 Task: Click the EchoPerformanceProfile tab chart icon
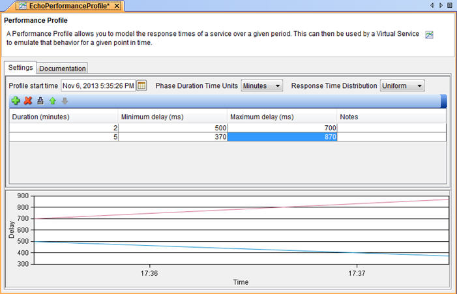tap(22, 6)
